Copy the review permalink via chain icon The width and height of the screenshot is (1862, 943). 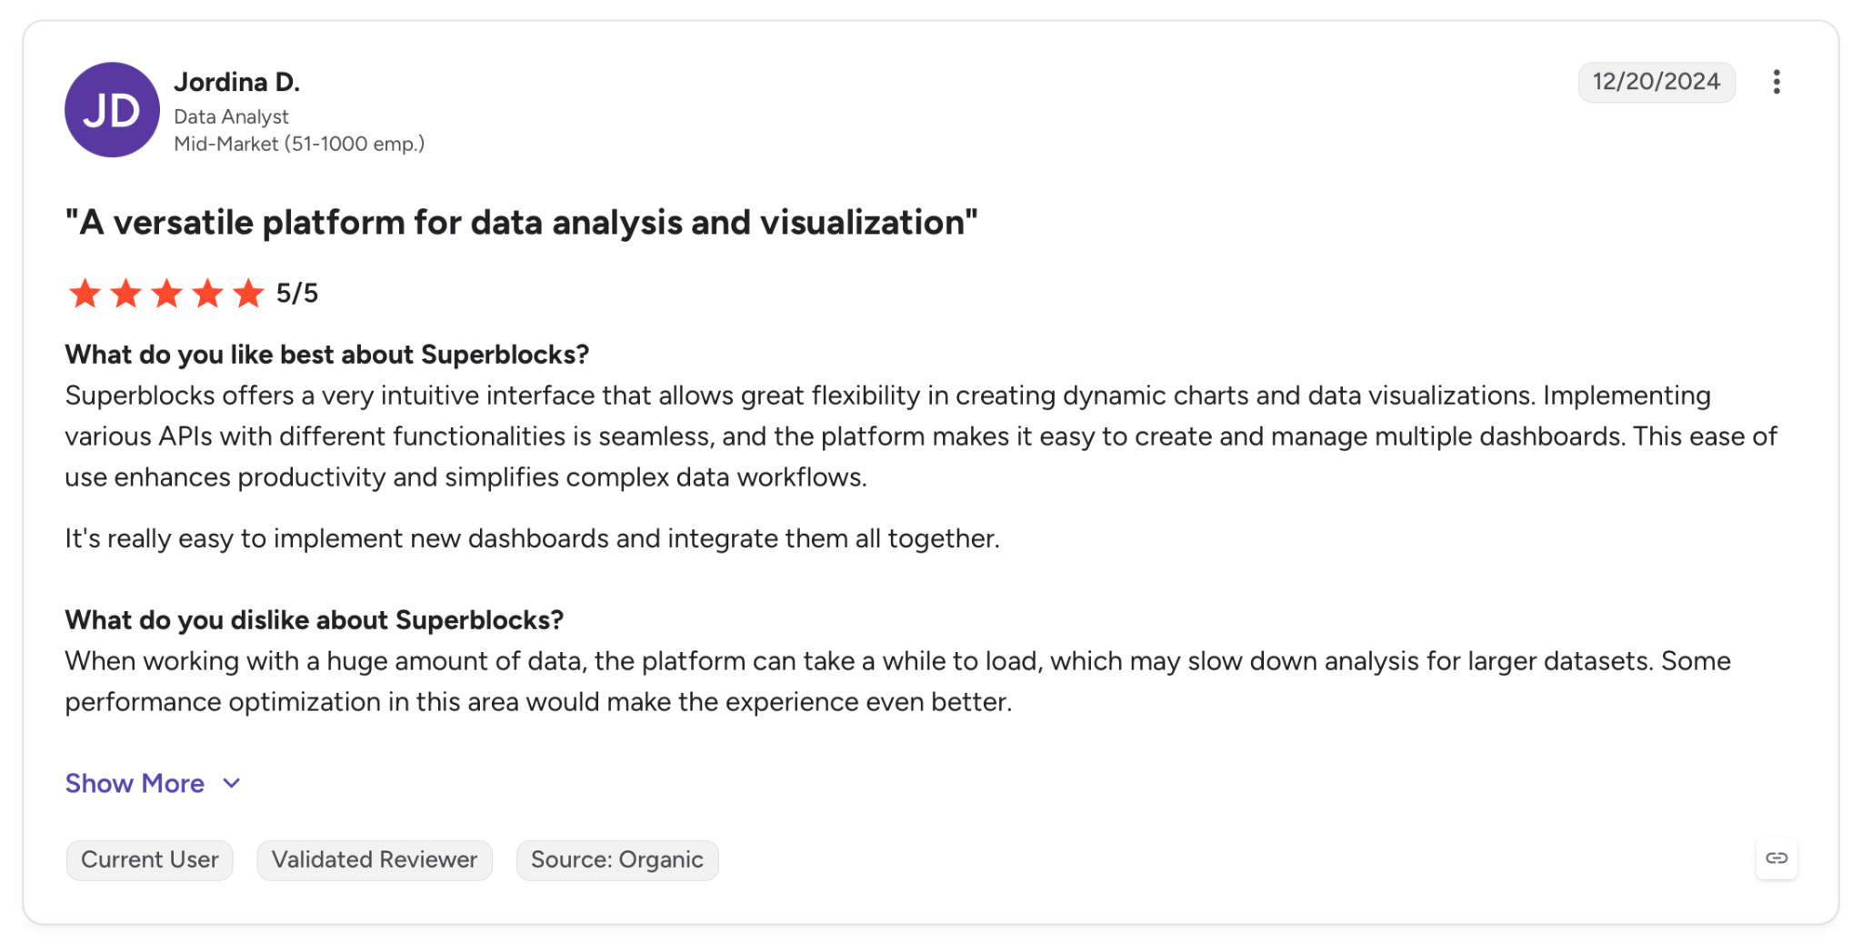point(1776,858)
